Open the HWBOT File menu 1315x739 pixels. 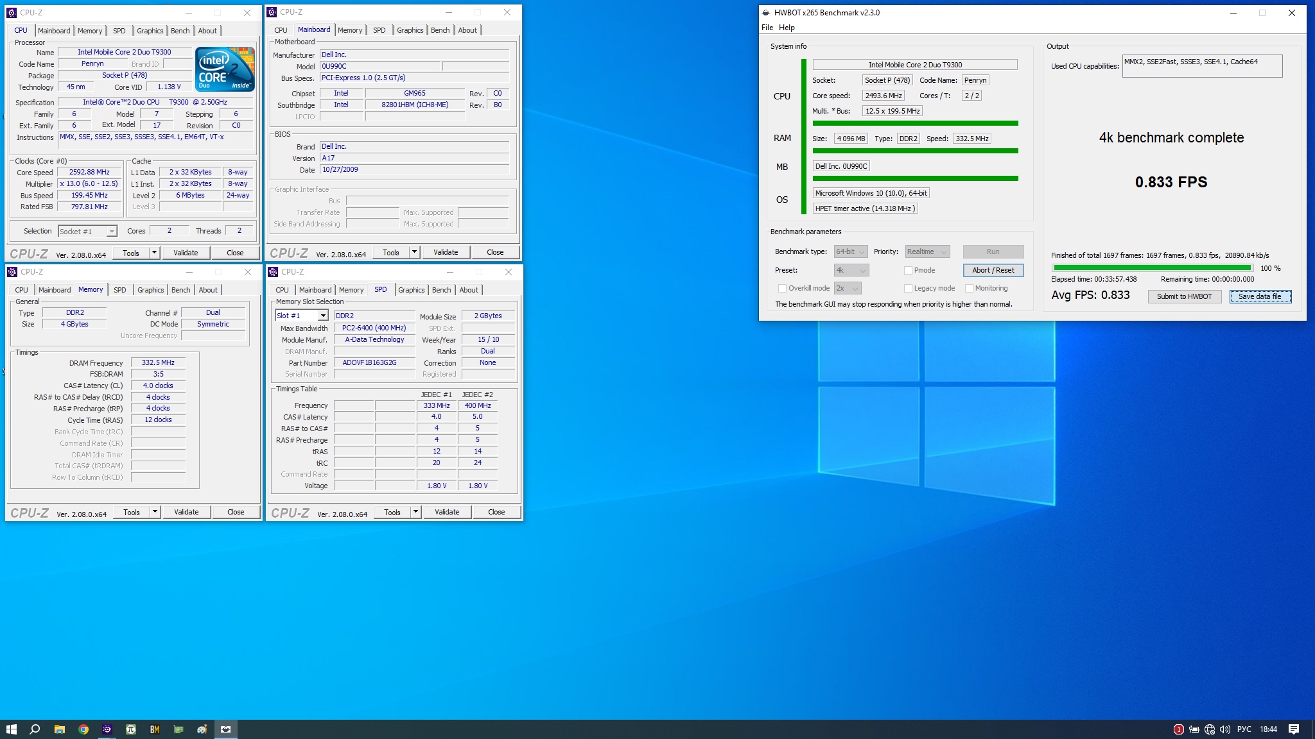coord(767,28)
